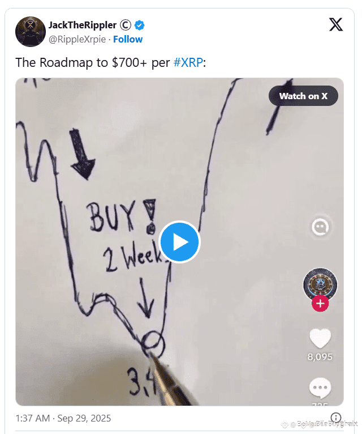Click the blue verified checkmark badge

point(139,25)
